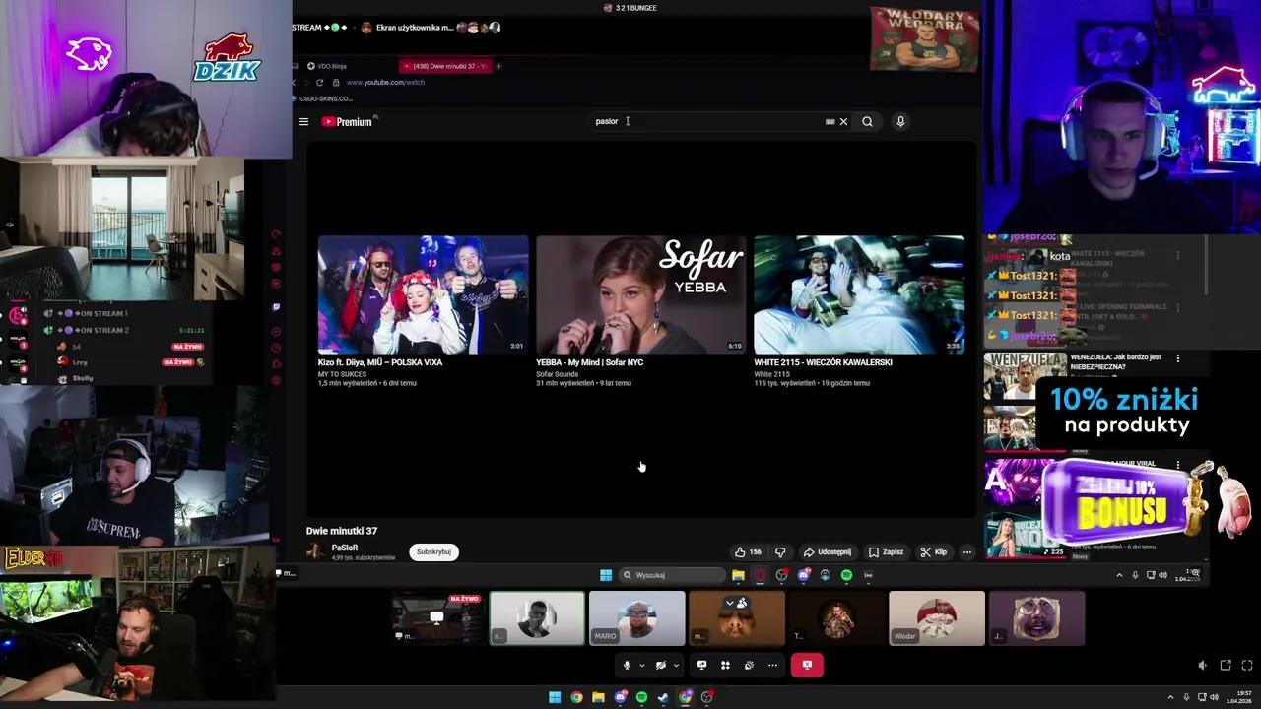Open the CSGO-SKINS bookmark
Viewport: 1261px width, 709px height.
(322, 98)
